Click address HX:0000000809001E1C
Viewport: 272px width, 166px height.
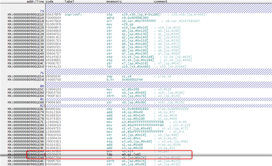pyautogui.click(x=26, y=25)
